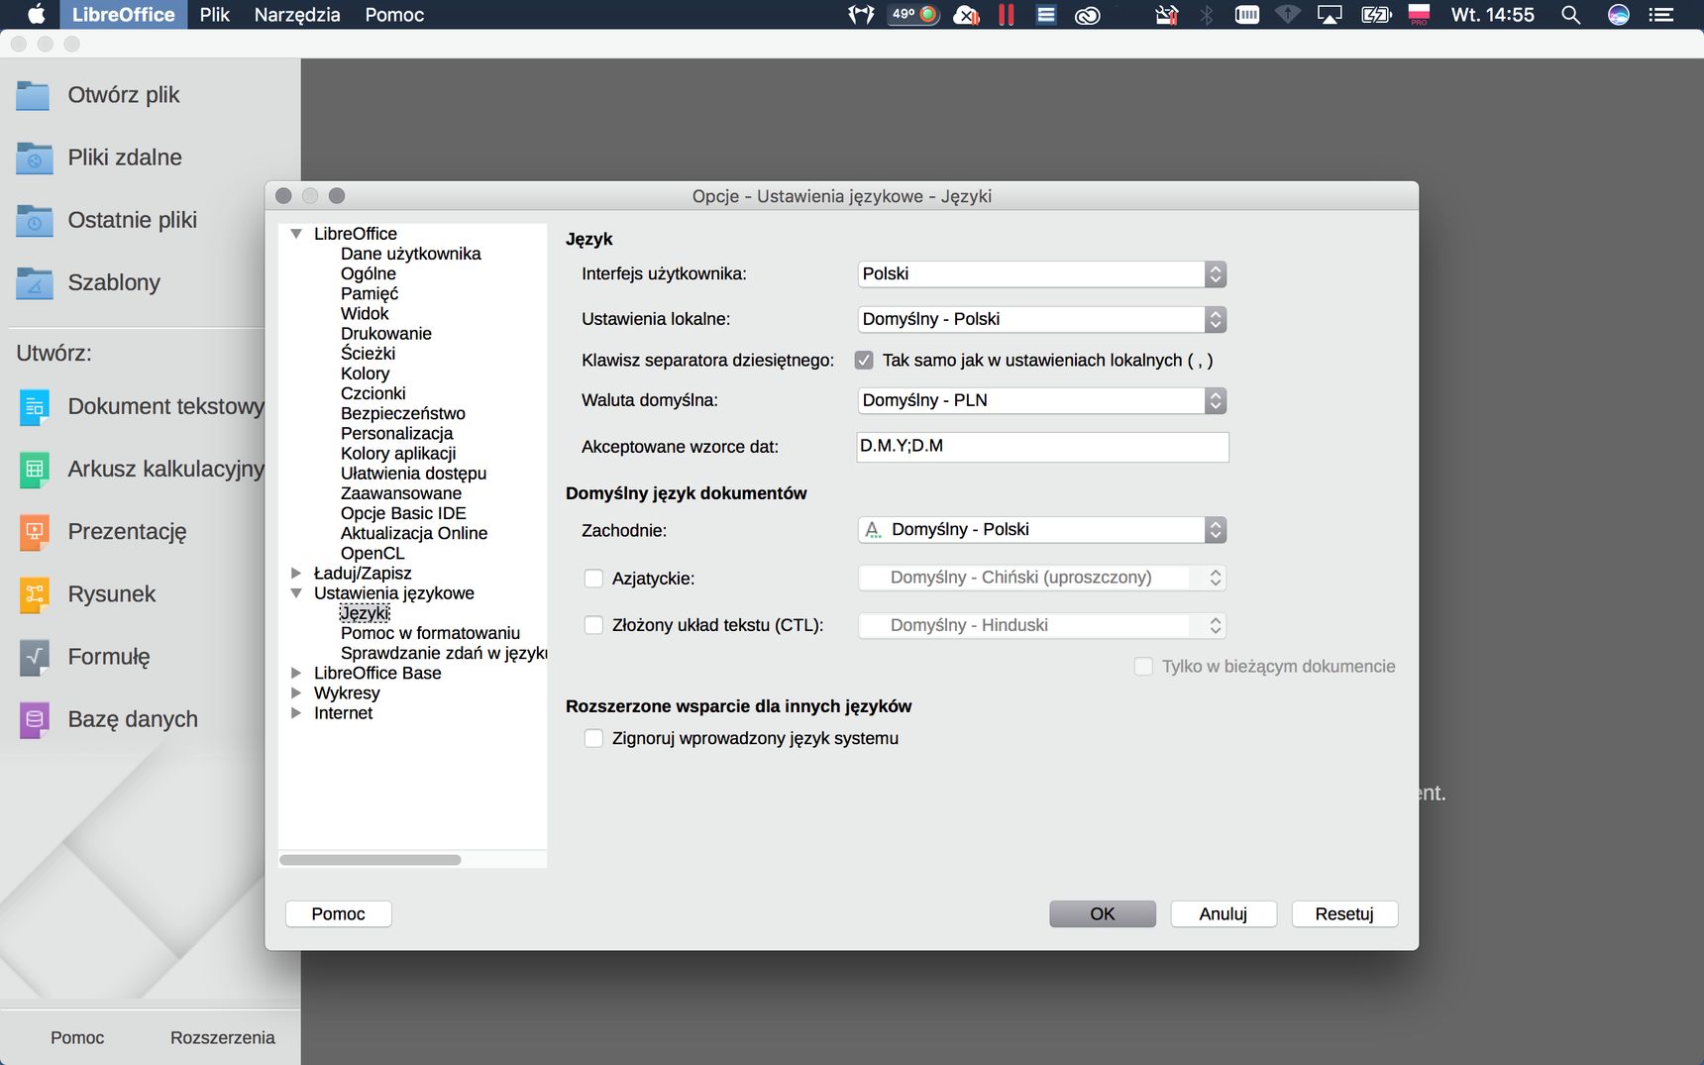The width and height of the screenshot is (1704, 1065).
Task: Click the Dokument tekstowy Writer icon
Action: pyautogui.click(x=34, y=407)
